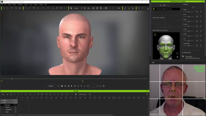Image resolution: width=206 pixels, height=116 pixels.
Task: Open the Animation menu
Action: [x=20, y=5]
